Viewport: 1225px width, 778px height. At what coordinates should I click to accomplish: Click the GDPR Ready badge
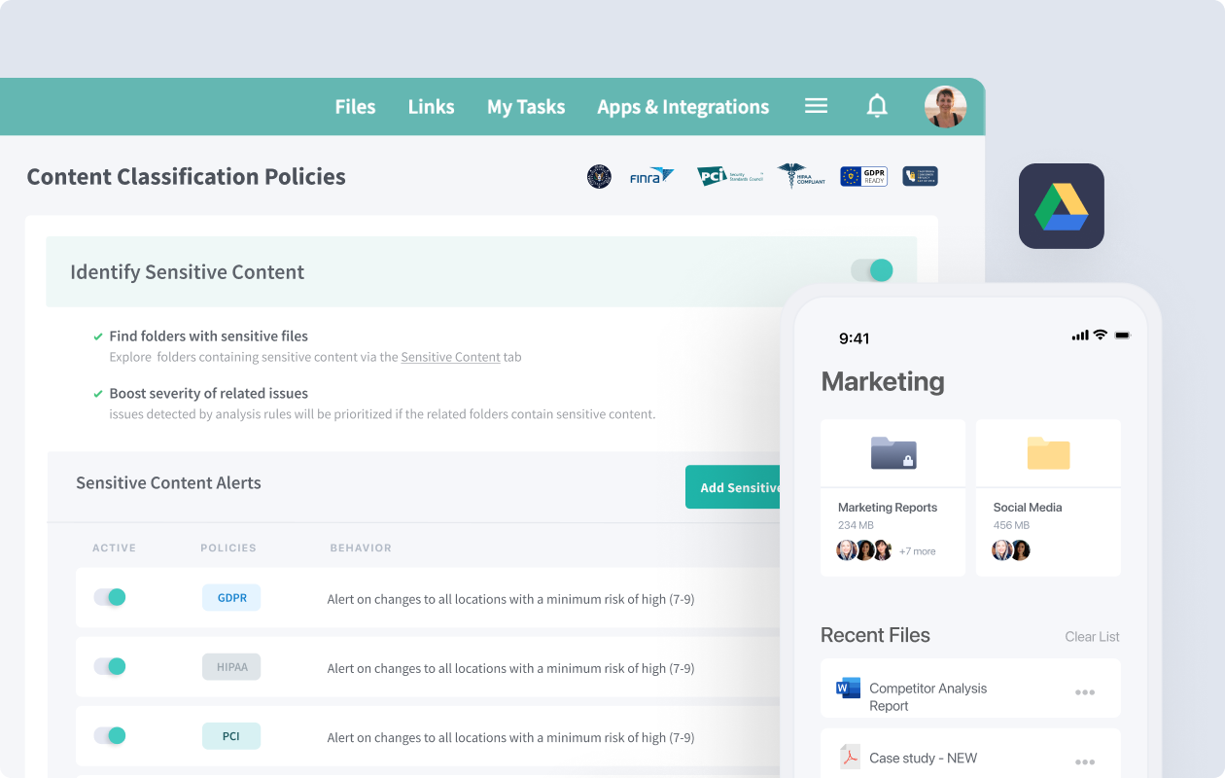tap(863, 176)
